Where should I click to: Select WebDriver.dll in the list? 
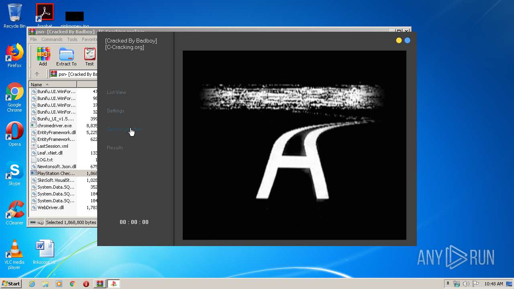point(63,208)
